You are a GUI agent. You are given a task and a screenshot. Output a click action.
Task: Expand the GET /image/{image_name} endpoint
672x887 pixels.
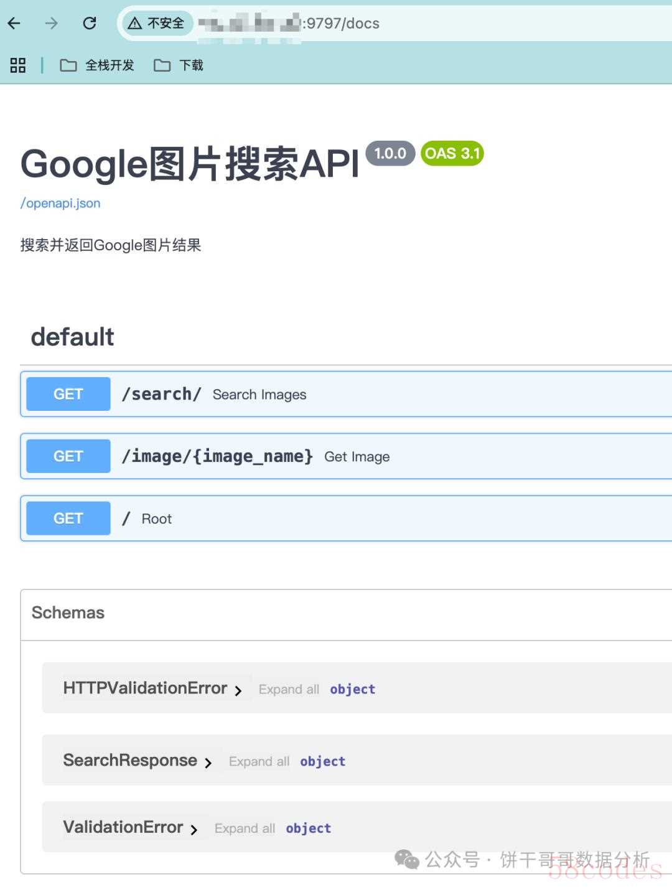click(346, 456)
